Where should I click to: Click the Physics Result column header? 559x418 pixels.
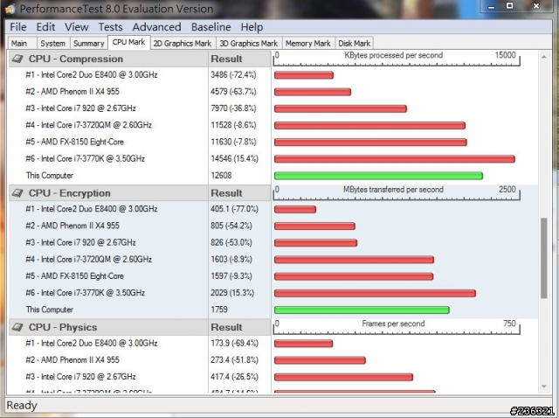pyautogui.click(x=239, y=327)
